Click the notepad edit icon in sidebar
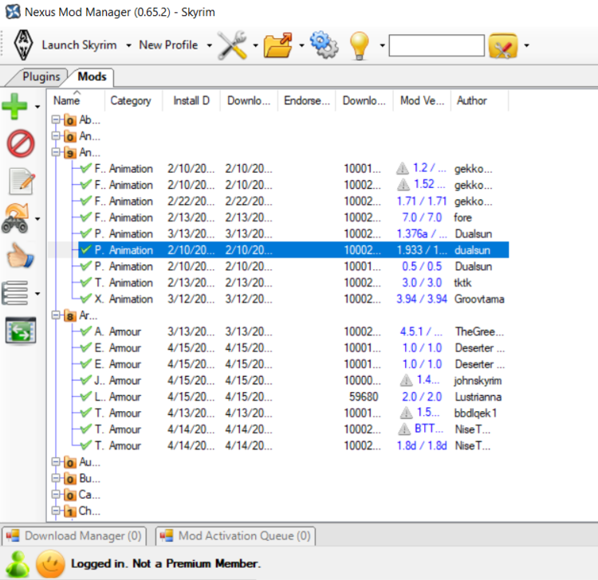 click(22, 181)
